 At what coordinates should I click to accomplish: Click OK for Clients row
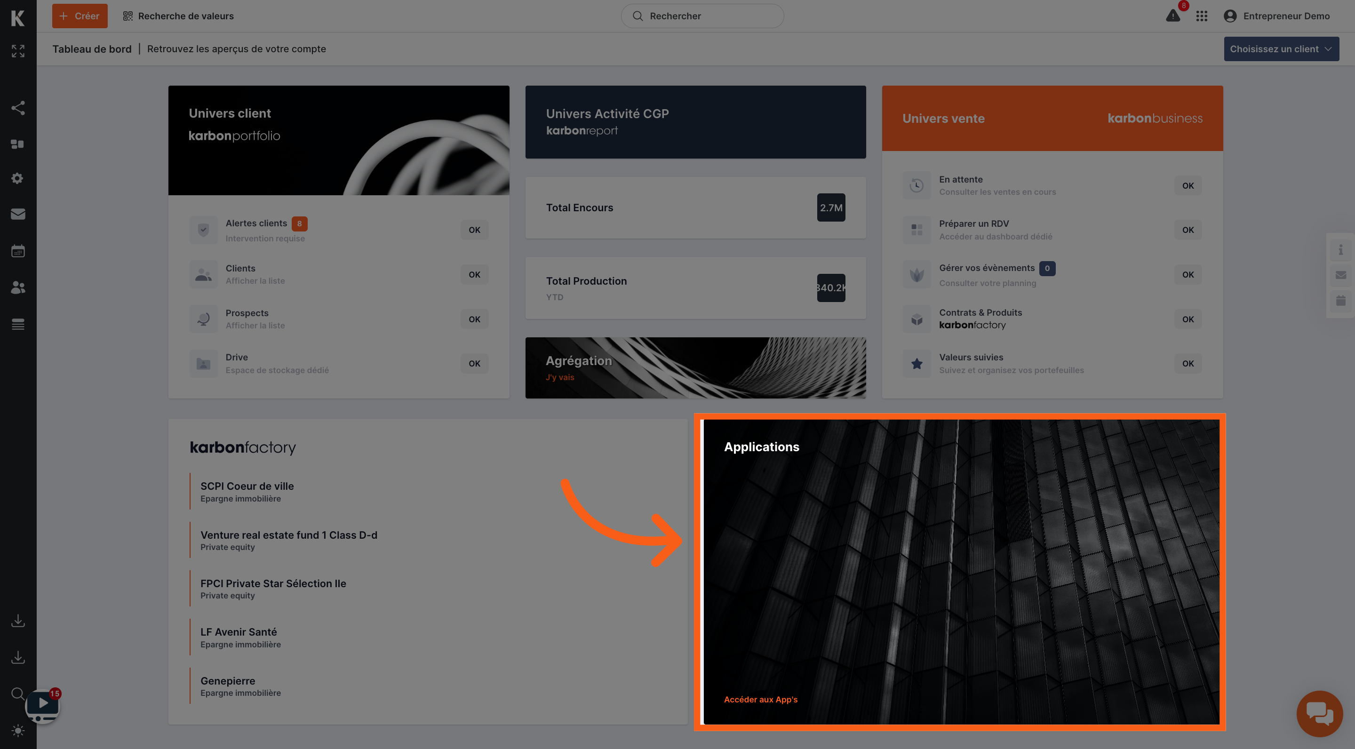click(x=474, y=275)
